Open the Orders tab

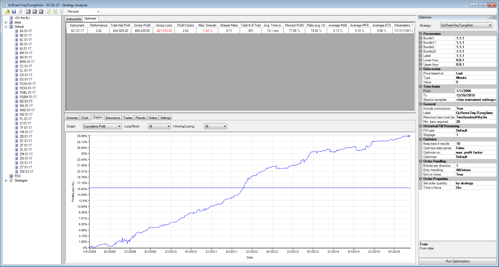[153, 118]
